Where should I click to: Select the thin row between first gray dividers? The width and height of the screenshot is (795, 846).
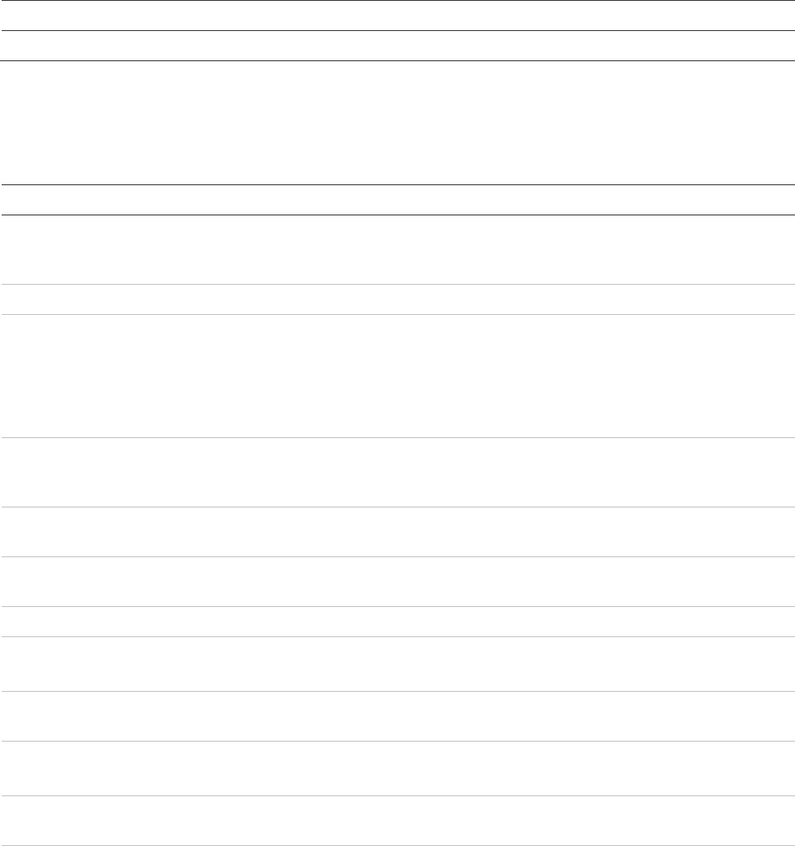click(397, 299)
